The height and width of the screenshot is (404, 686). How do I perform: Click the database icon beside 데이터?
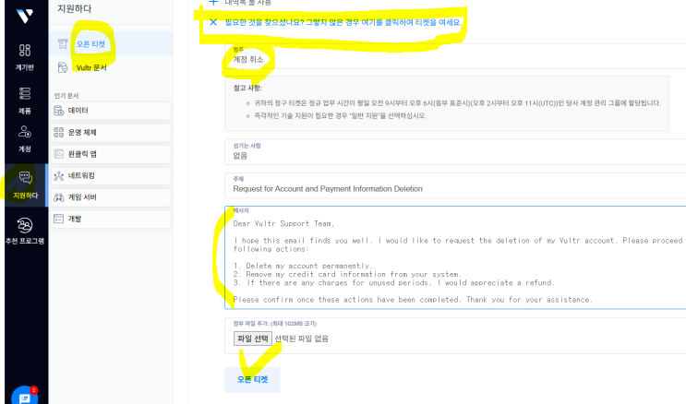(x=58, y=111)
